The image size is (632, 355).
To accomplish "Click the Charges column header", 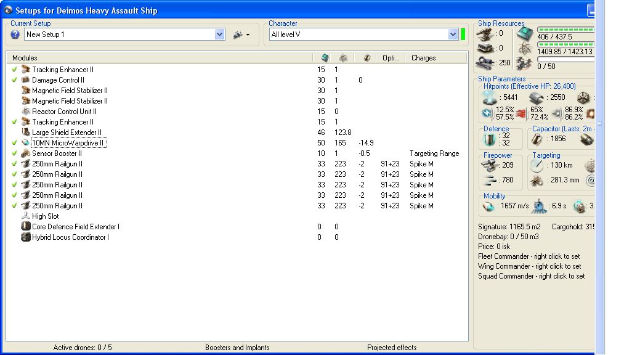I will click(423, 58).
